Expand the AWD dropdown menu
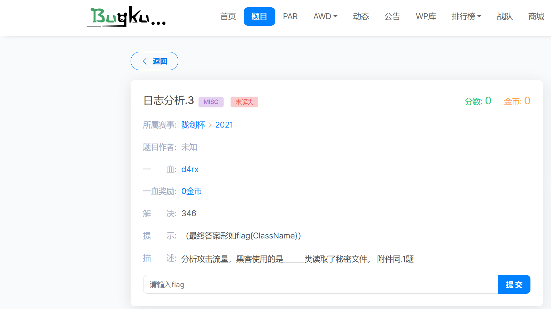551x309 pixels. (x=325, y=16)
